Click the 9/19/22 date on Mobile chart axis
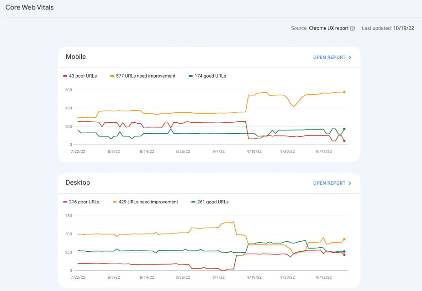Image resolution: width=422 pixels, height=291 pixels. [x=254, y=151]
